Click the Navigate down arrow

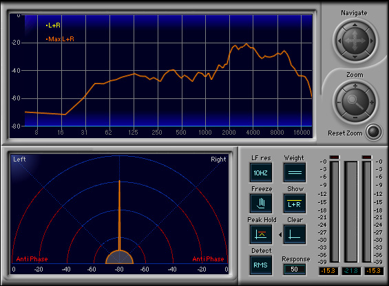[x=355, y=57]
